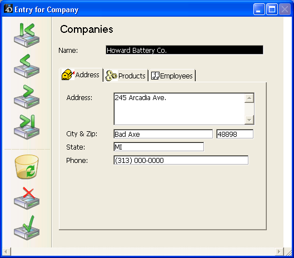Viewport: 294px width, 258px height.
Task: Click the delete record trash icon
Action: click(27, 167)
